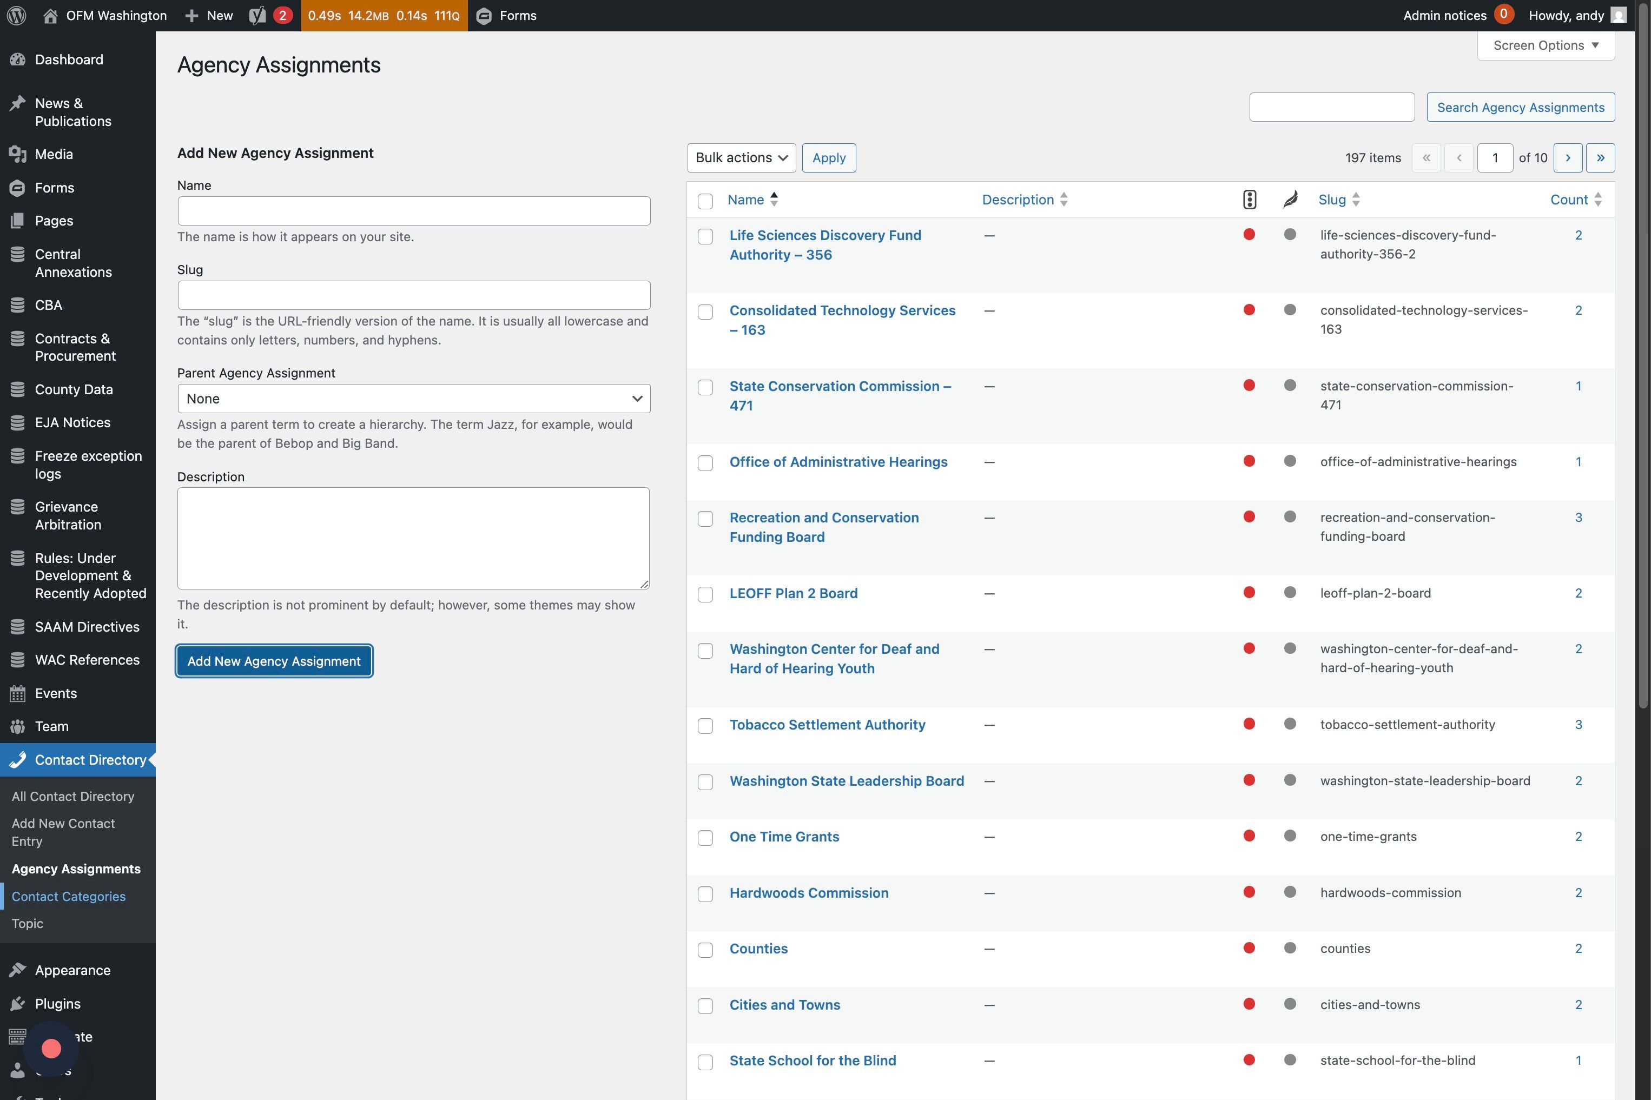The height and width of the screenshot is (1100, 1651).
Task: Check the Tobacco Settlement Authority row checkbox
Action: pyautogui.click(x=705, y=726)
